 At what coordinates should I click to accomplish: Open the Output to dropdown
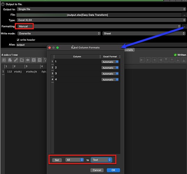pyautogui.click(x=101, y=9)
